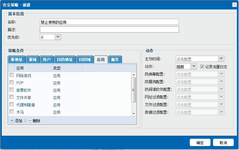This screenshot has height=150, width=239.
Task: Open the 动作 阻断 dropdown
Action: click(194, 66)
